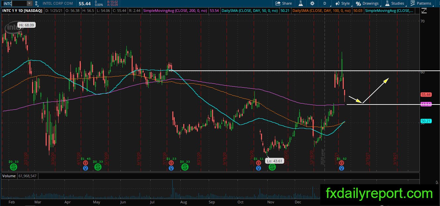The width and height of the screenshot is (440, 206).
Task: Click the chart mode icon below Patterns
Action: 424,11
